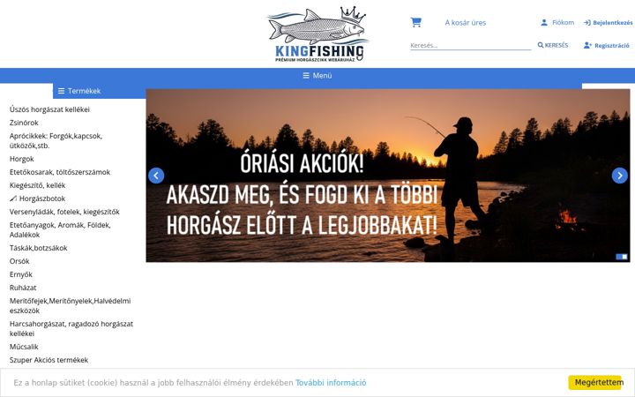635x397 pixels.
Task: Select Műcsalik category
Action: pyautogui.click(x=24, y=347)
